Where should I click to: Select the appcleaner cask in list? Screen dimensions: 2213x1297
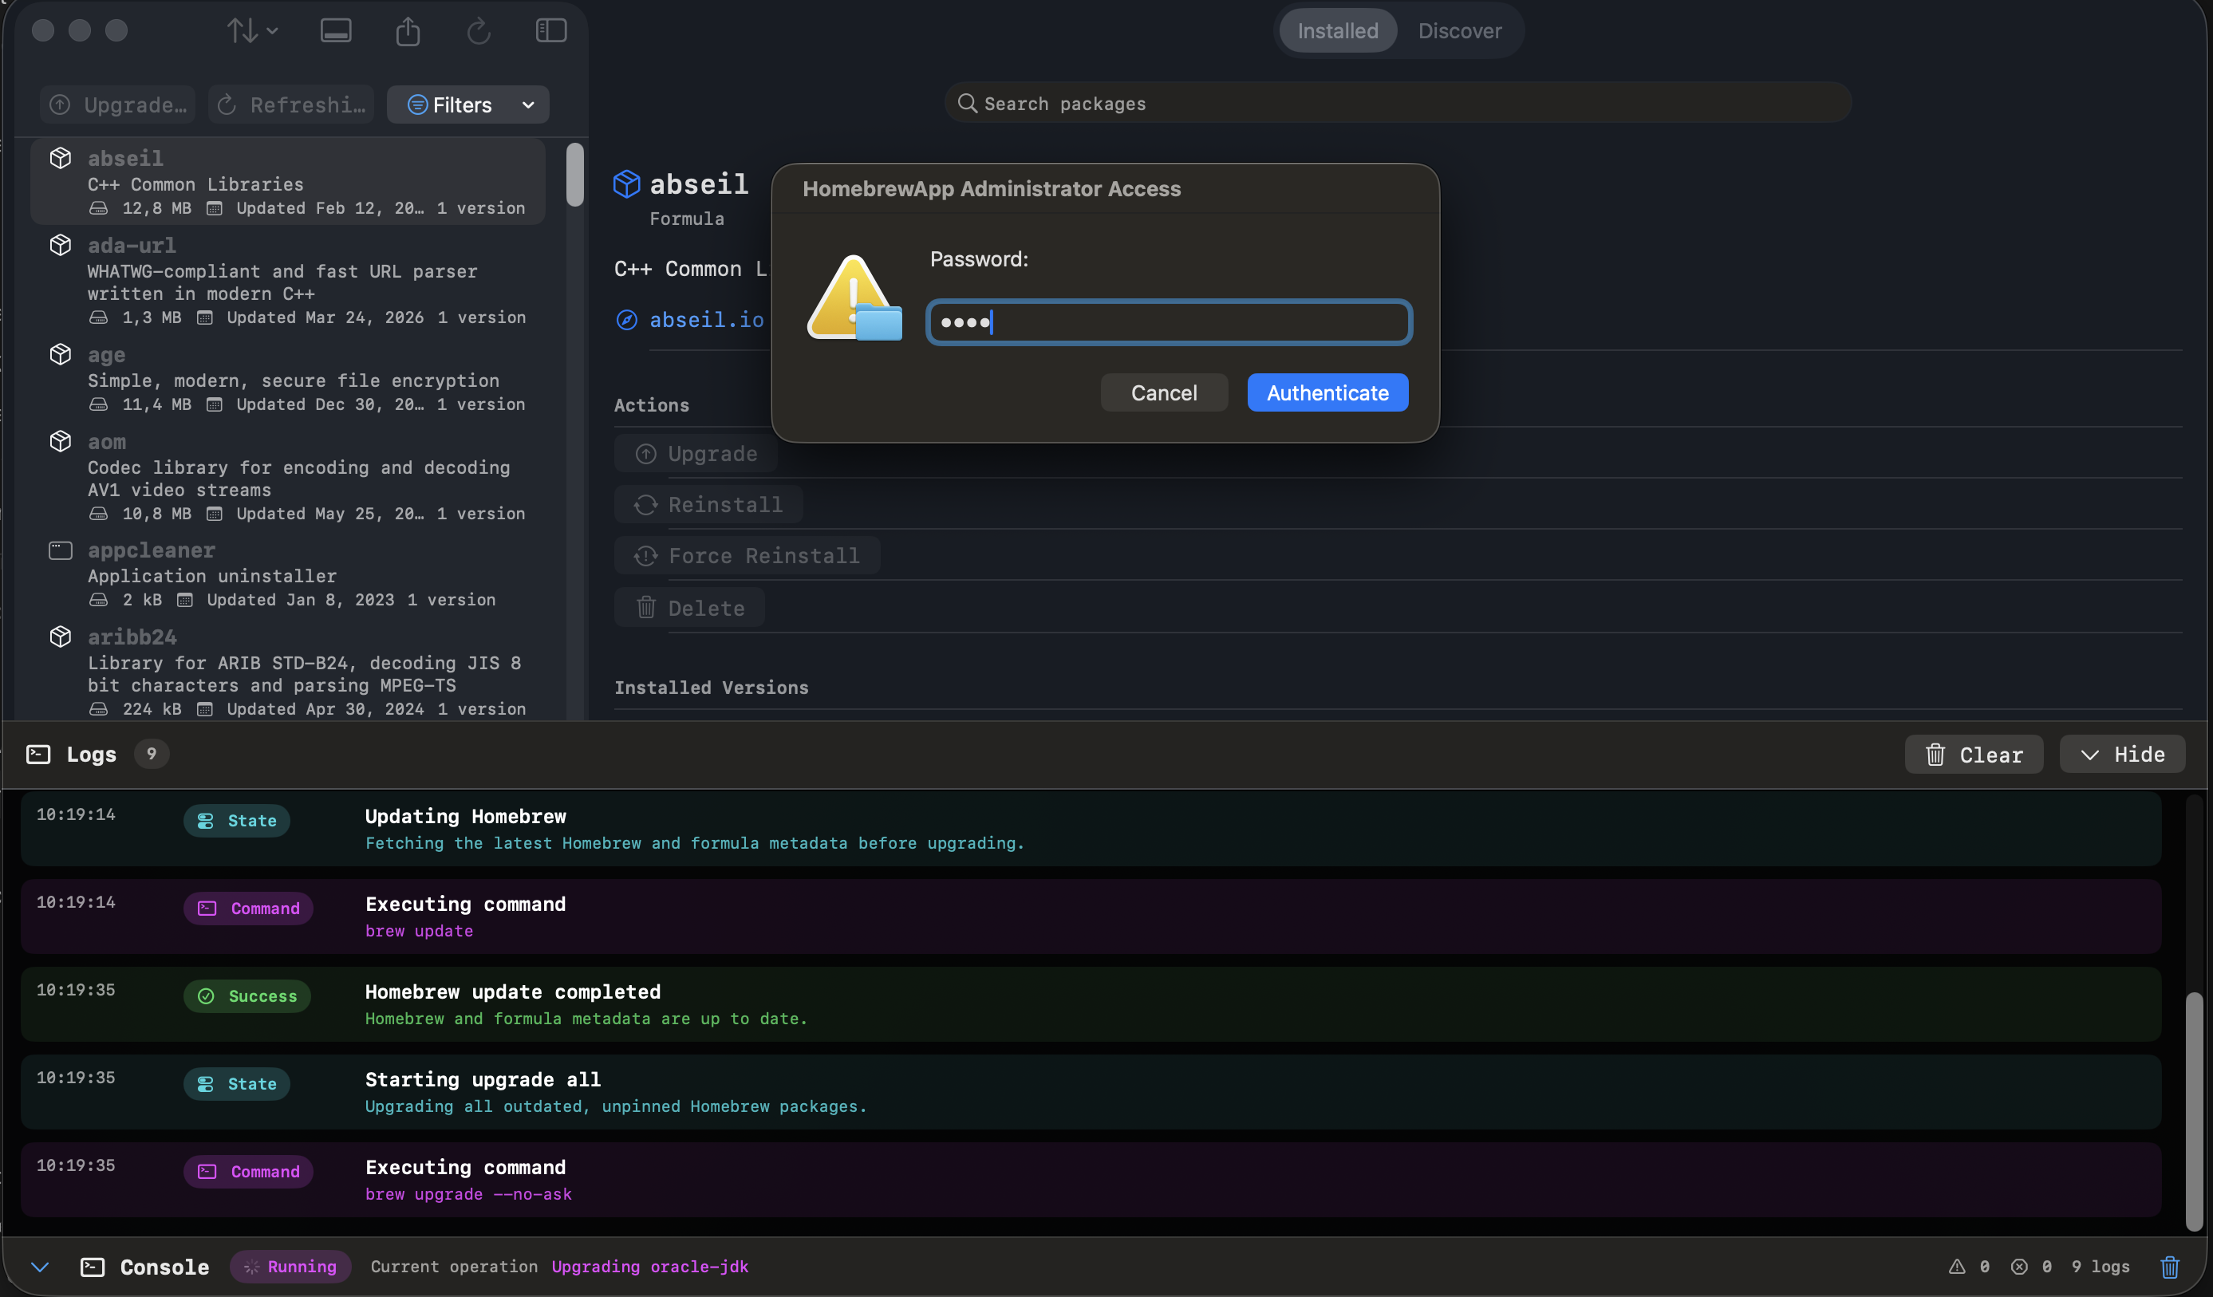(x=288, y=574)
